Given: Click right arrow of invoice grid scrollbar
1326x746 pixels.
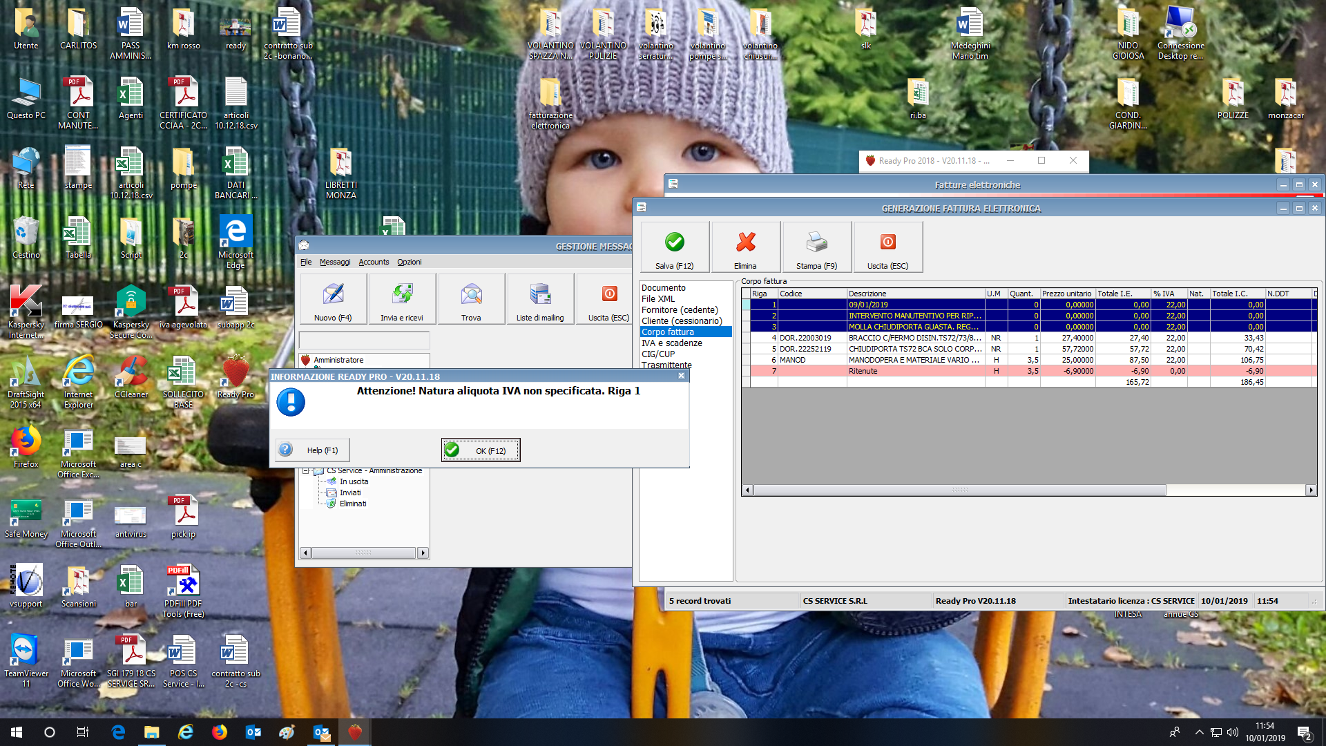Looking at the screenshot, I should point(1311,490).
